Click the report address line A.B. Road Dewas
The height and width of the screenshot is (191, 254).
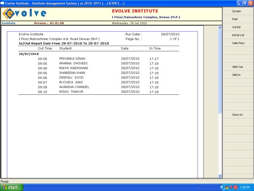(59, 39)
